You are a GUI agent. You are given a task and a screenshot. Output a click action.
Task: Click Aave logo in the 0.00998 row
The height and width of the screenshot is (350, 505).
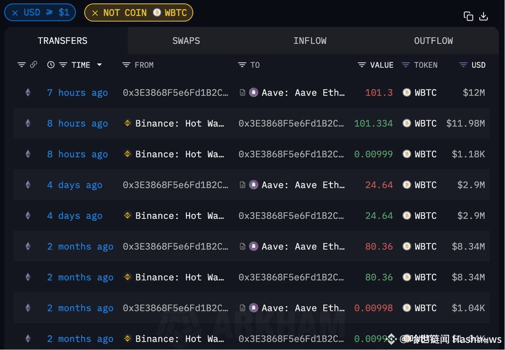coord(254,308)
